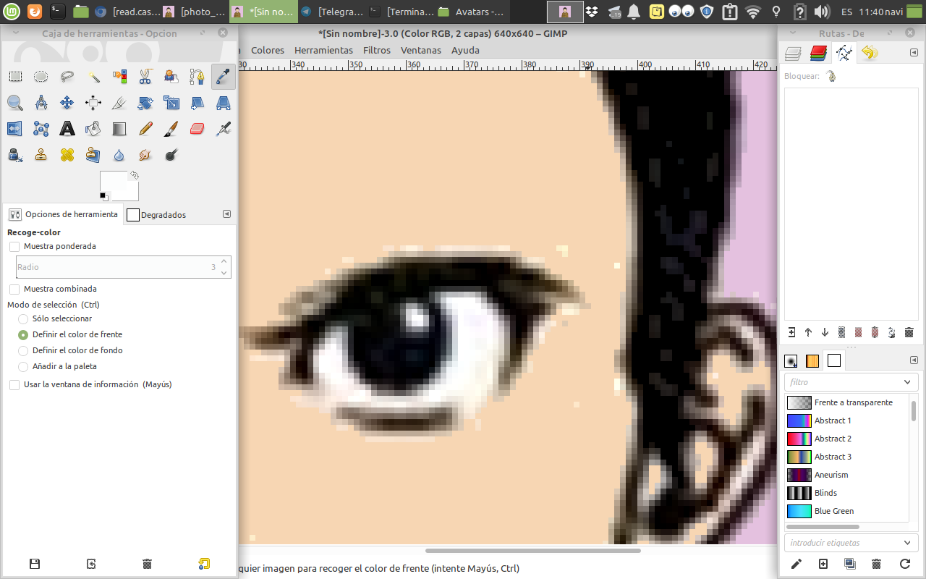926x579 pixels.
Task: Open the Linux Mint menu button
Action: click(x=12, y=12)
